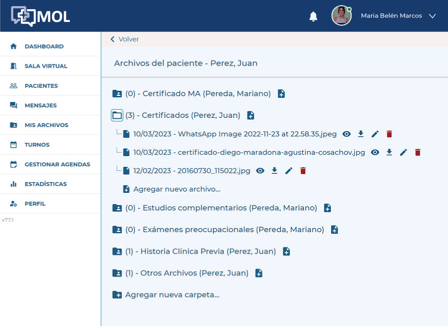Delete the WhatsApp Image jpeg file
The image size is (448, 326).
(x=389, y=134)
